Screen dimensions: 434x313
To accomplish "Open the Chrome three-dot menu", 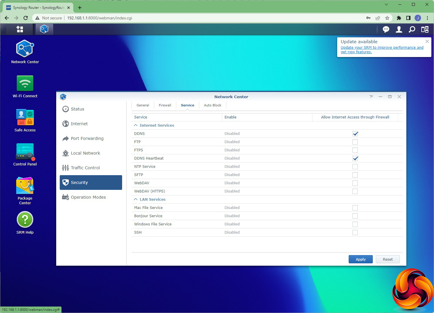I will pyautogui.click(x=427, y=18).
